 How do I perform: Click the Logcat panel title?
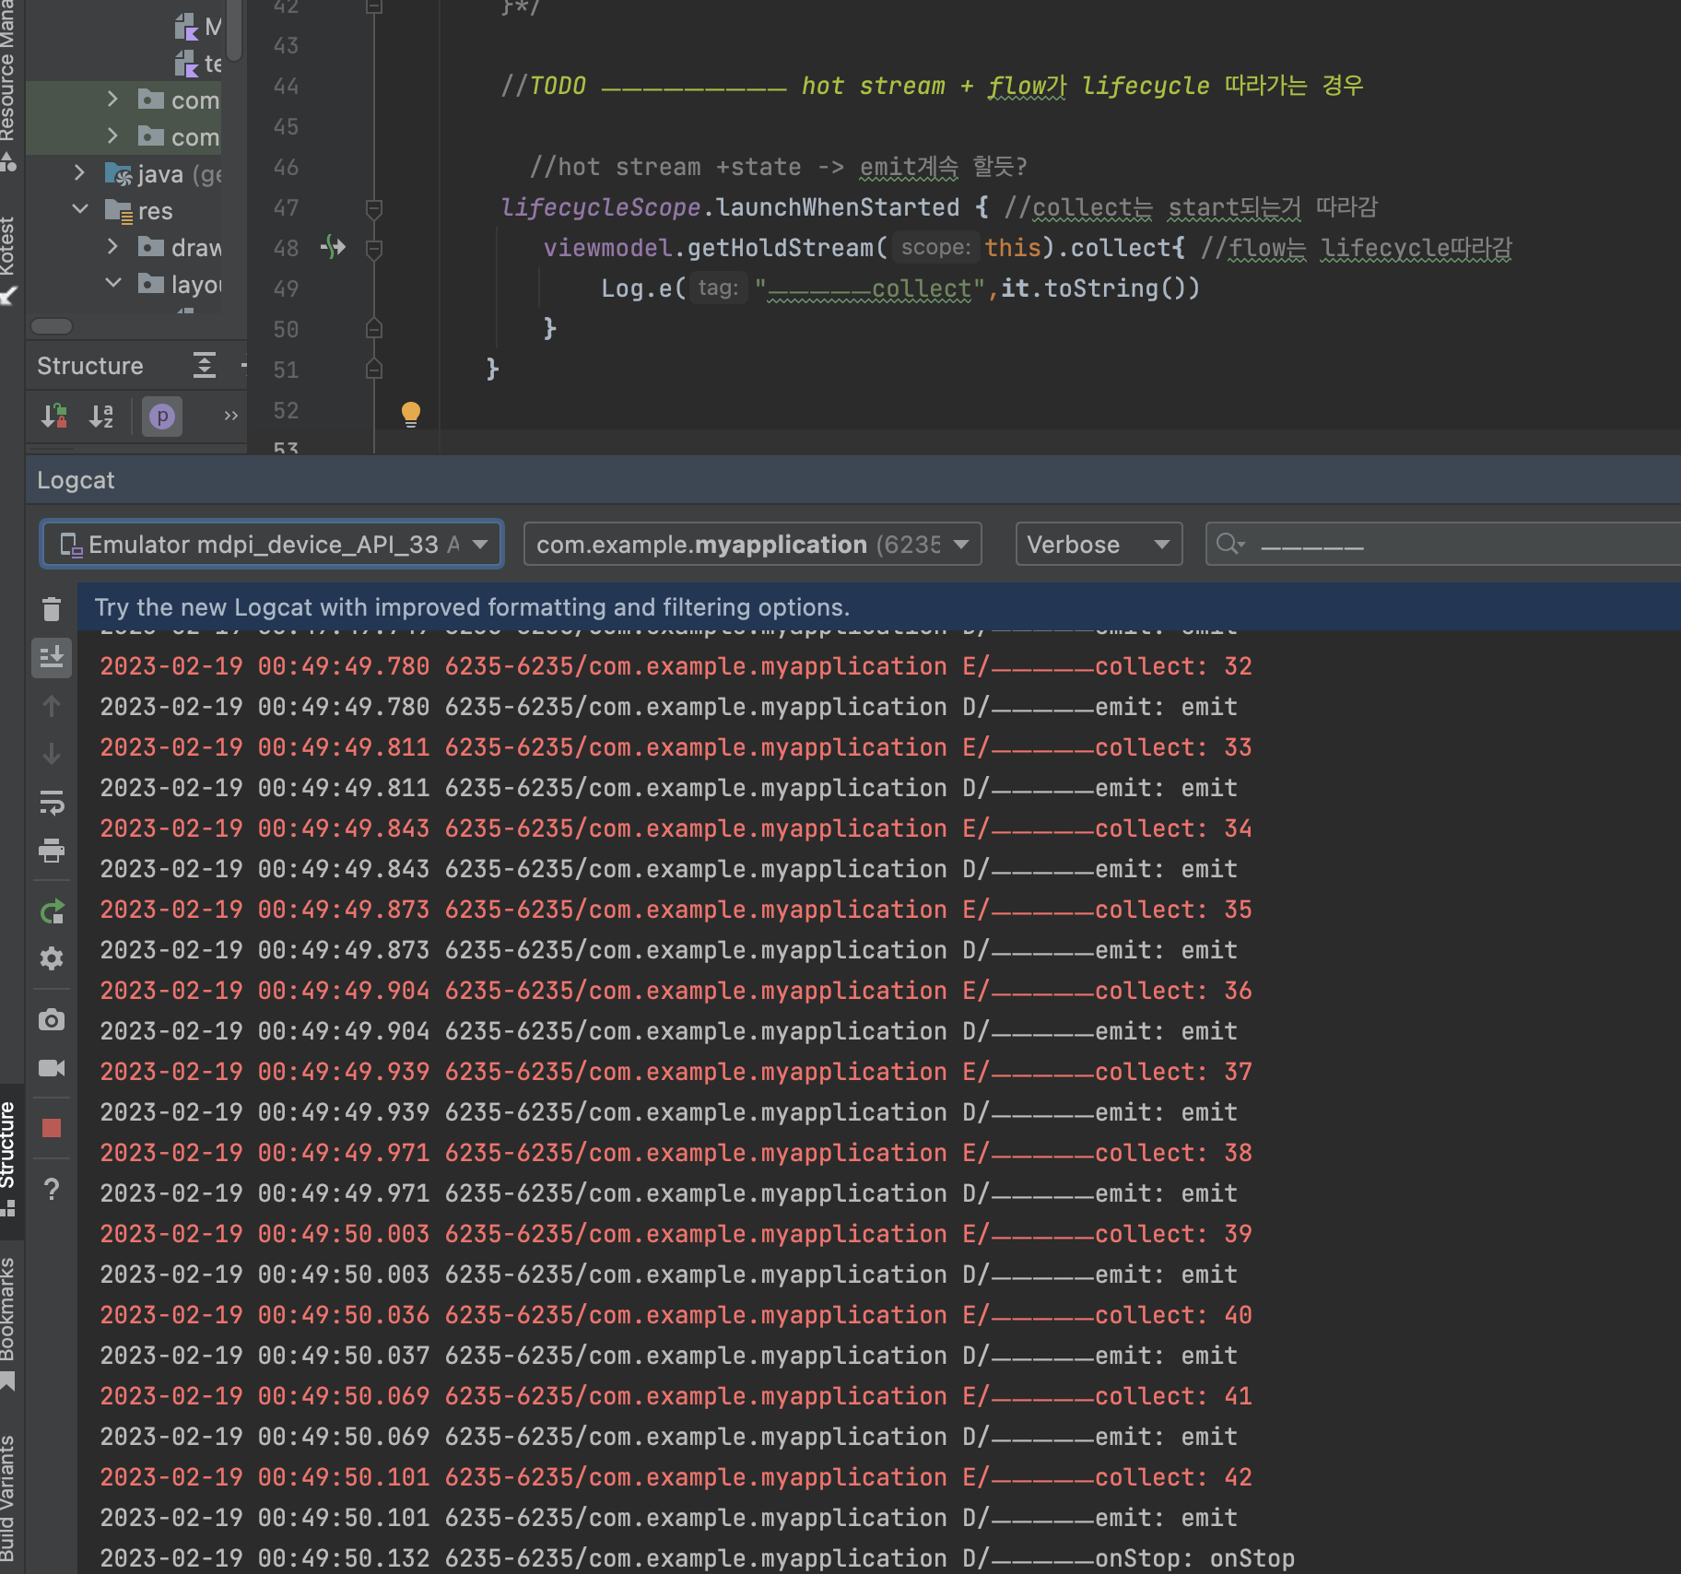pos(76,480)
